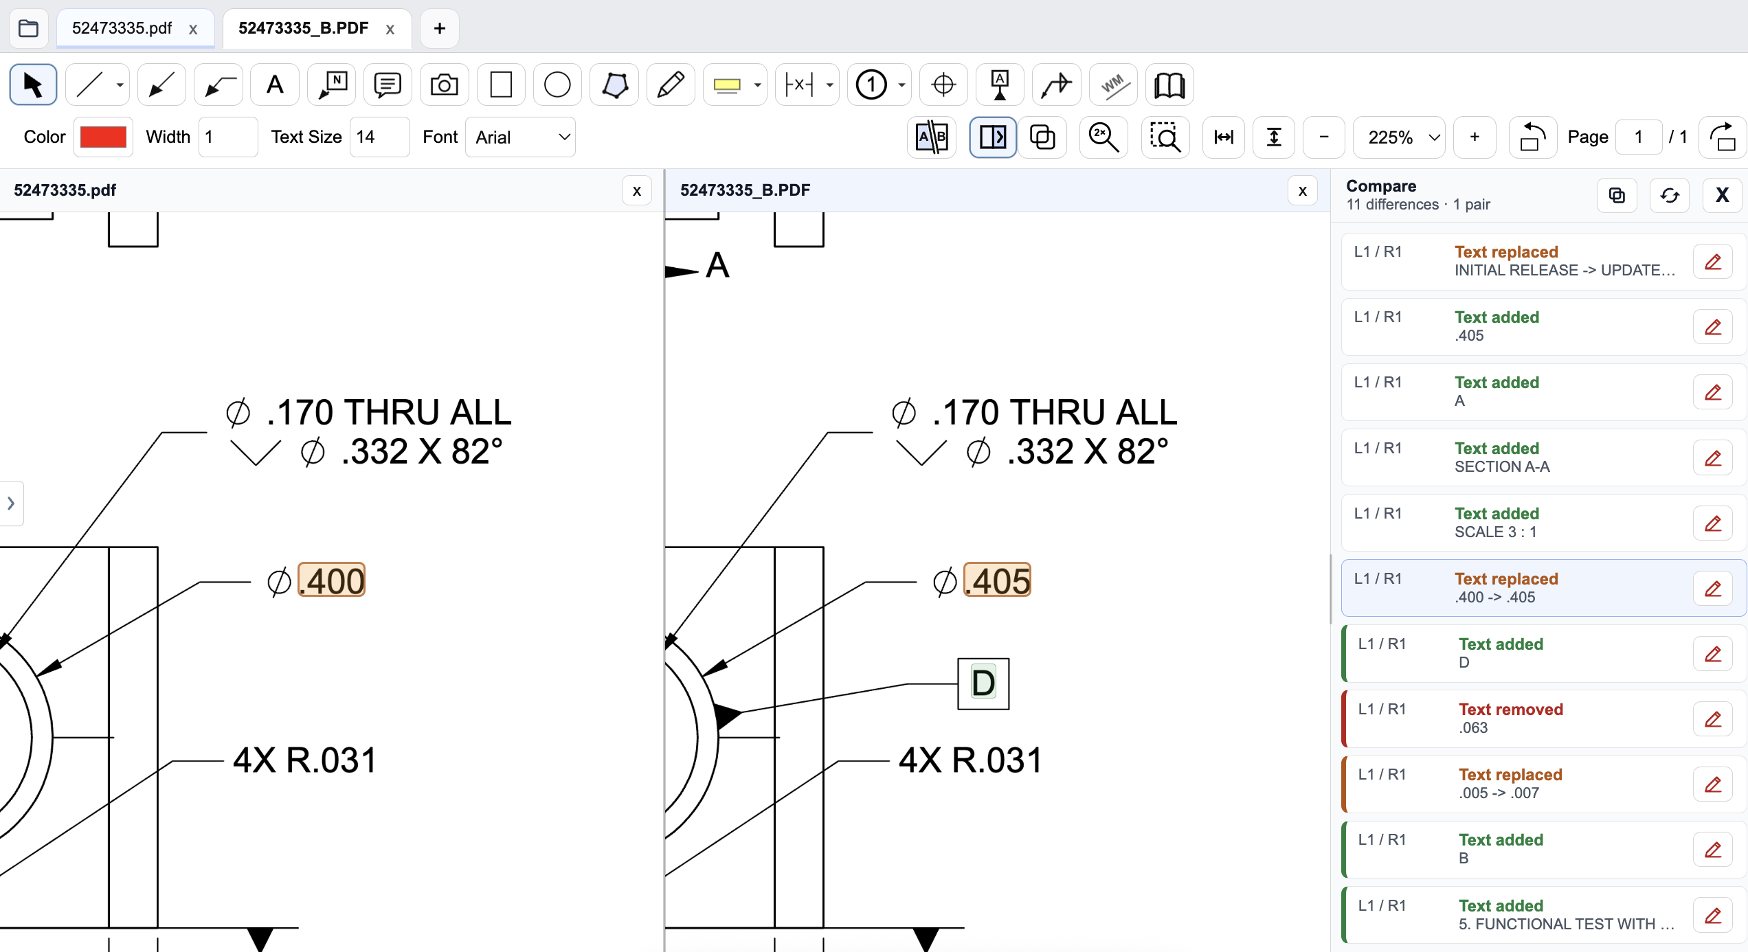Open the highlighter options dropdown
This screenshot has width=1748, height=952.
click(758, 85)
